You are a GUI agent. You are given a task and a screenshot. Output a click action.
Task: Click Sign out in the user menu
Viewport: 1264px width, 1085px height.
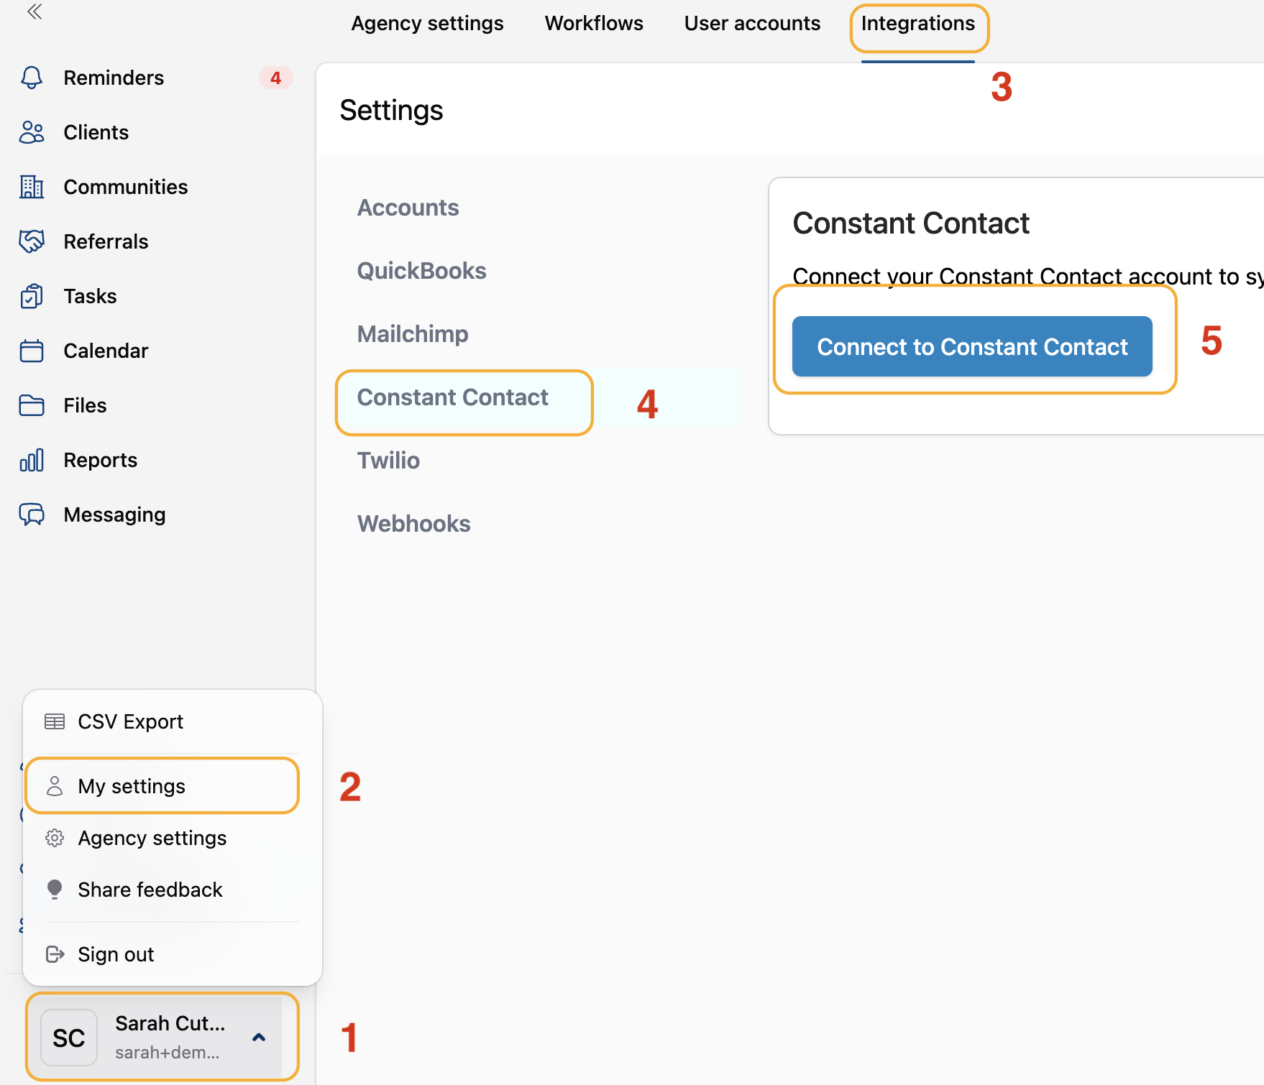pos(116,954)
